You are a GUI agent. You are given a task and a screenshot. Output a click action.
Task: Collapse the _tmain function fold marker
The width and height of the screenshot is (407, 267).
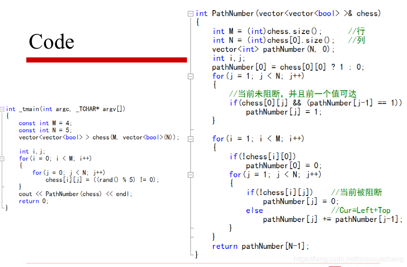click(2, 109)
